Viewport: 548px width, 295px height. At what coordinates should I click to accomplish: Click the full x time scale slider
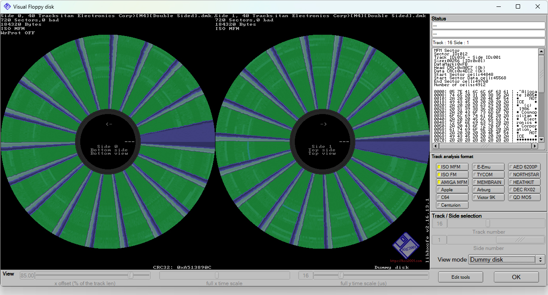[217, 275]
